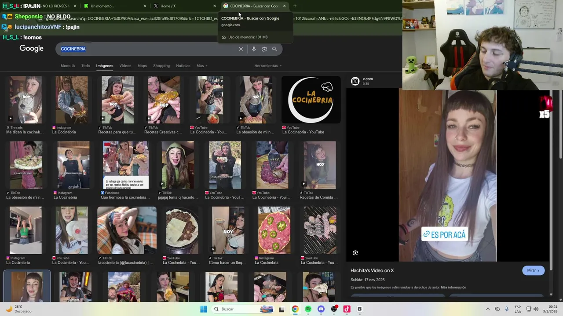Switch to 'Videos' results
The image size is (563, 316).
click(125, 66)
